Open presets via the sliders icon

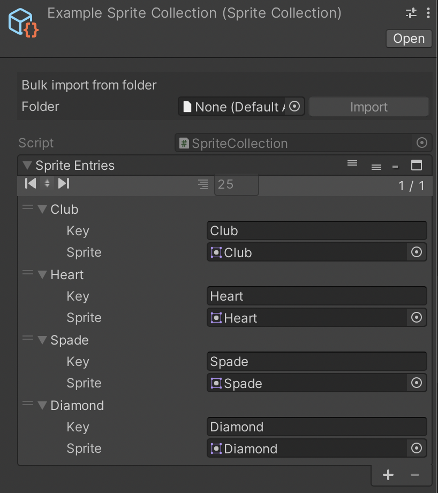(x=412, y=12)
